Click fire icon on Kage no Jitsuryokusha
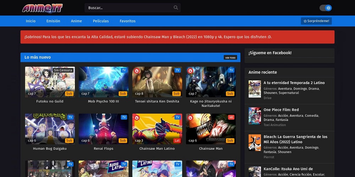Screen dimensions: 355x177 tap(190, 71)
